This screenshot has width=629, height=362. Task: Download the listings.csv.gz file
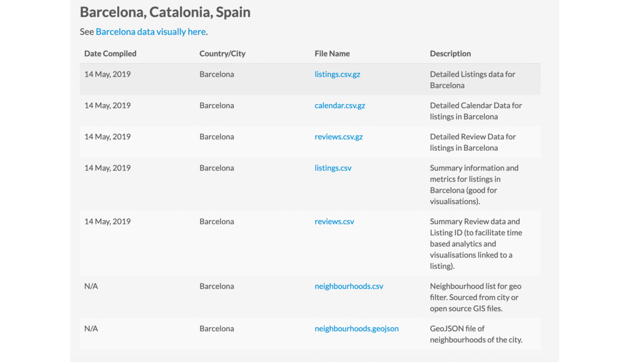click(x=337, y=74)
